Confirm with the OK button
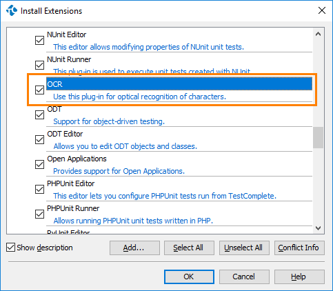The image size is (333, 291). coord(189,277)
